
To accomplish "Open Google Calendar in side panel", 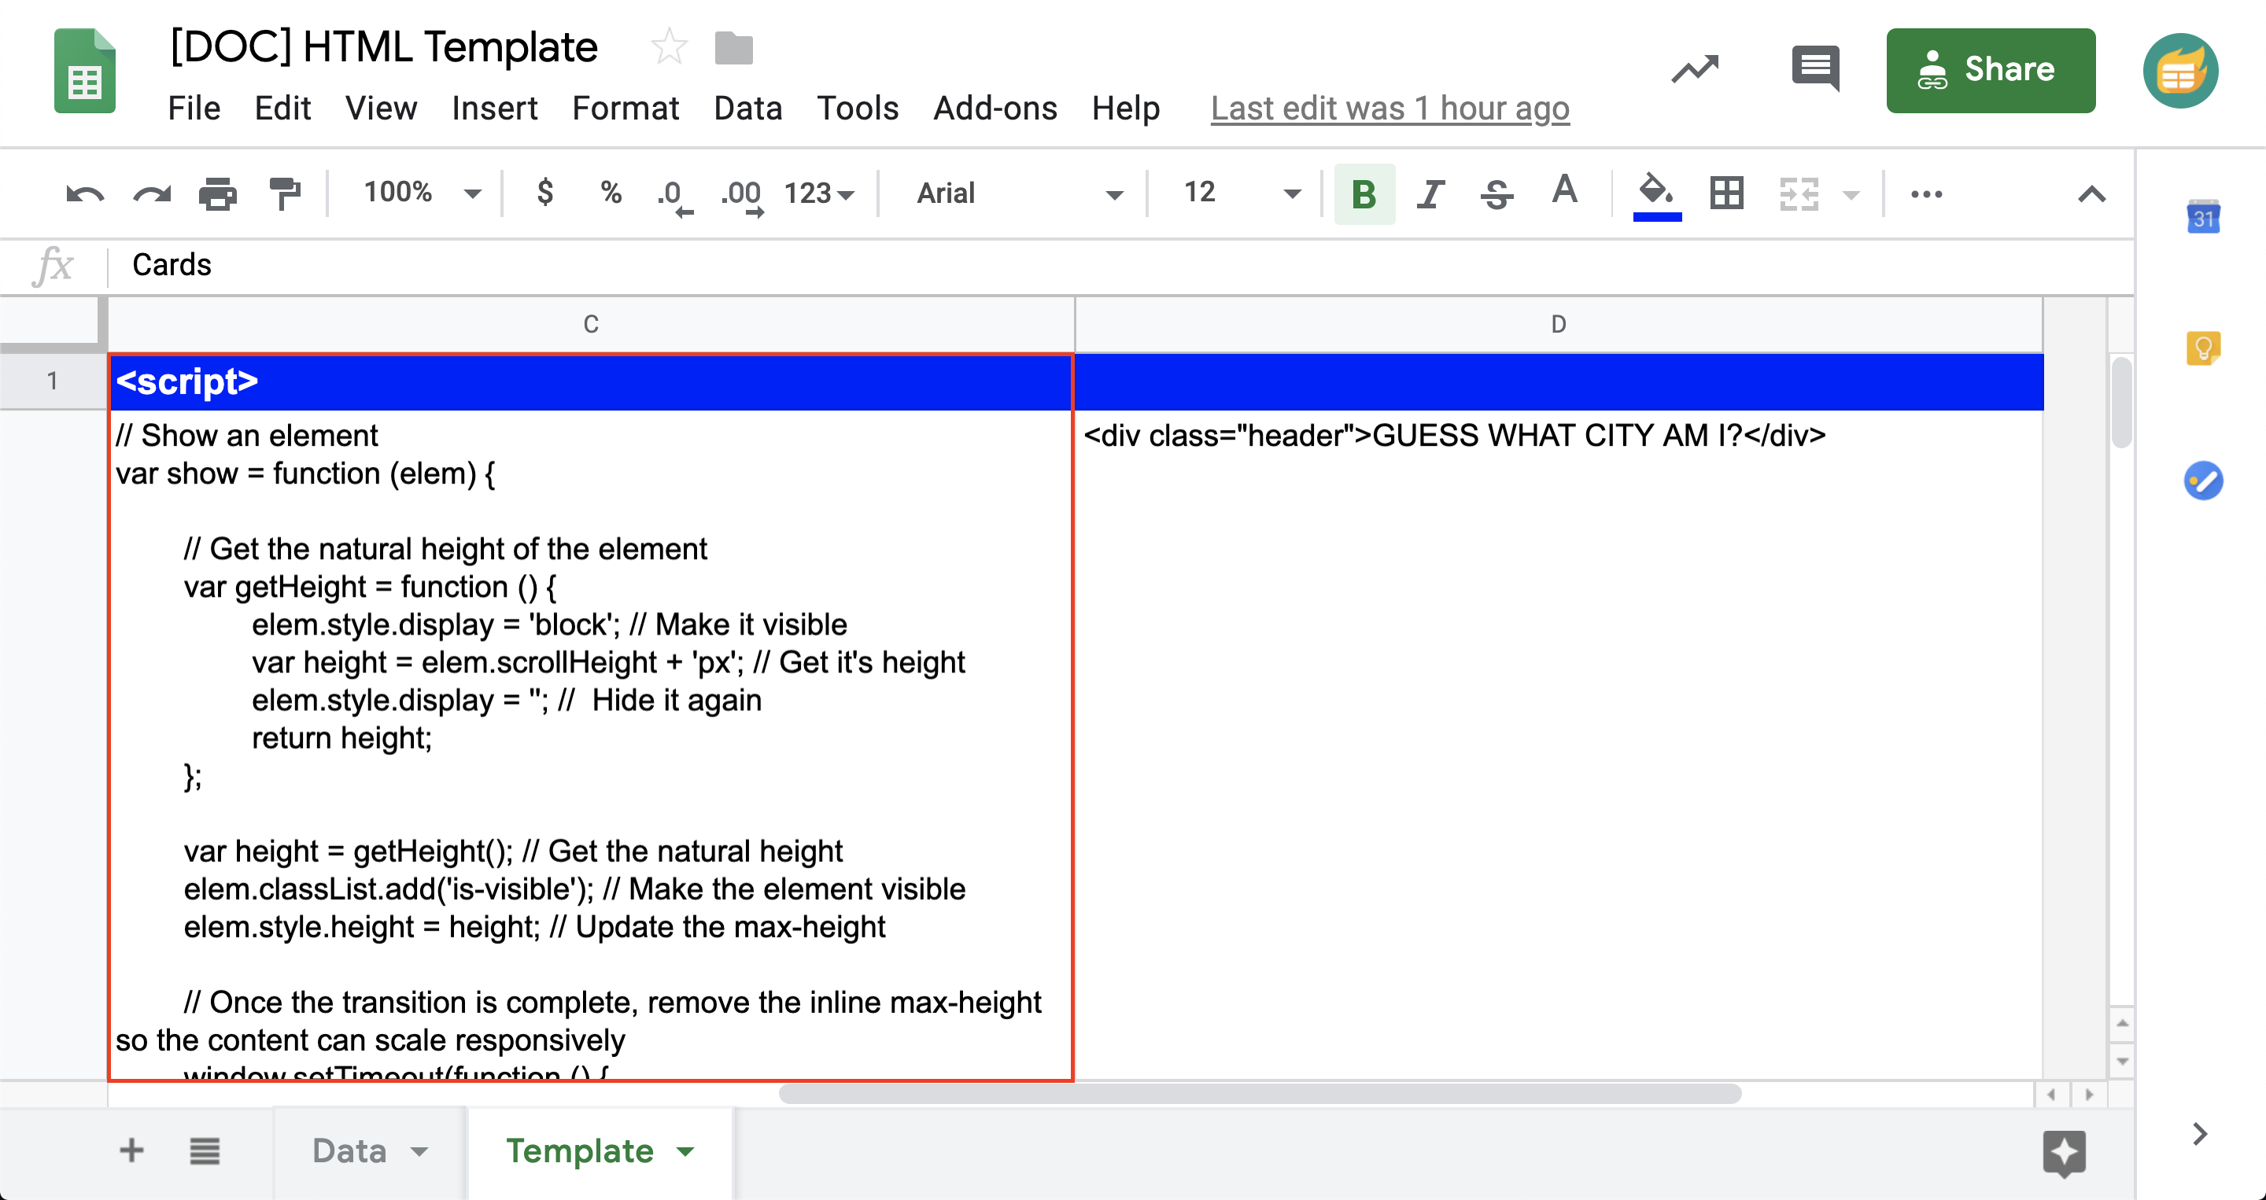I will coord(2203,216).
